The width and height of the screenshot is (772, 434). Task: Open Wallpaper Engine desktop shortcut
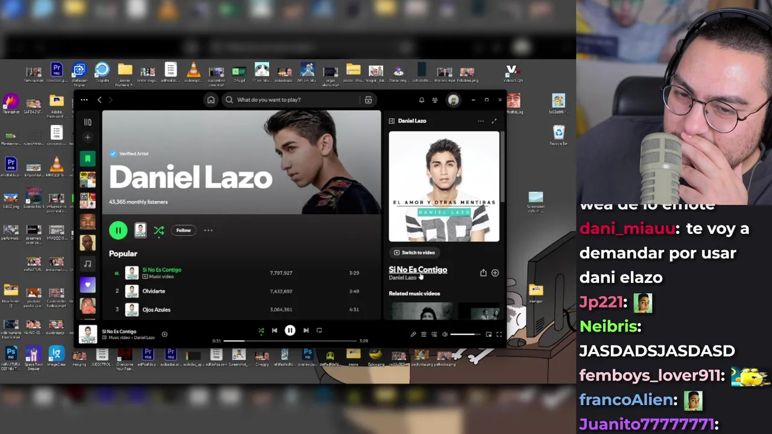pyautogui.click(x=79, y=74)
